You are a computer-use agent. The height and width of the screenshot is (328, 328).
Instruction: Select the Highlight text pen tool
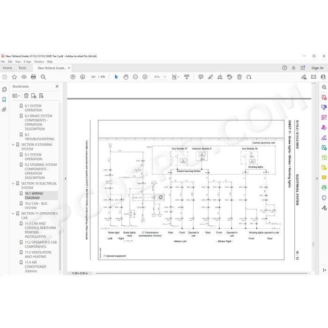coord(210,77)
